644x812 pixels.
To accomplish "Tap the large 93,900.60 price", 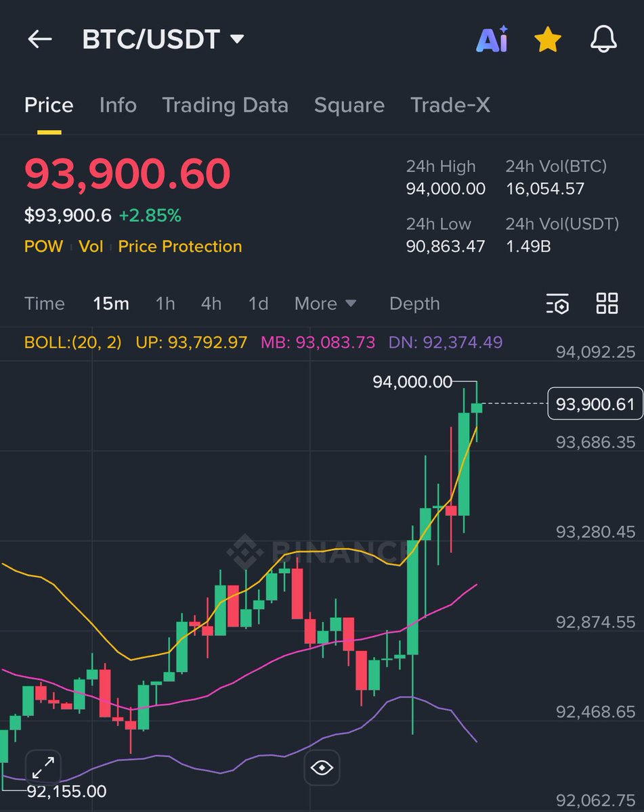I will point(127,174).
